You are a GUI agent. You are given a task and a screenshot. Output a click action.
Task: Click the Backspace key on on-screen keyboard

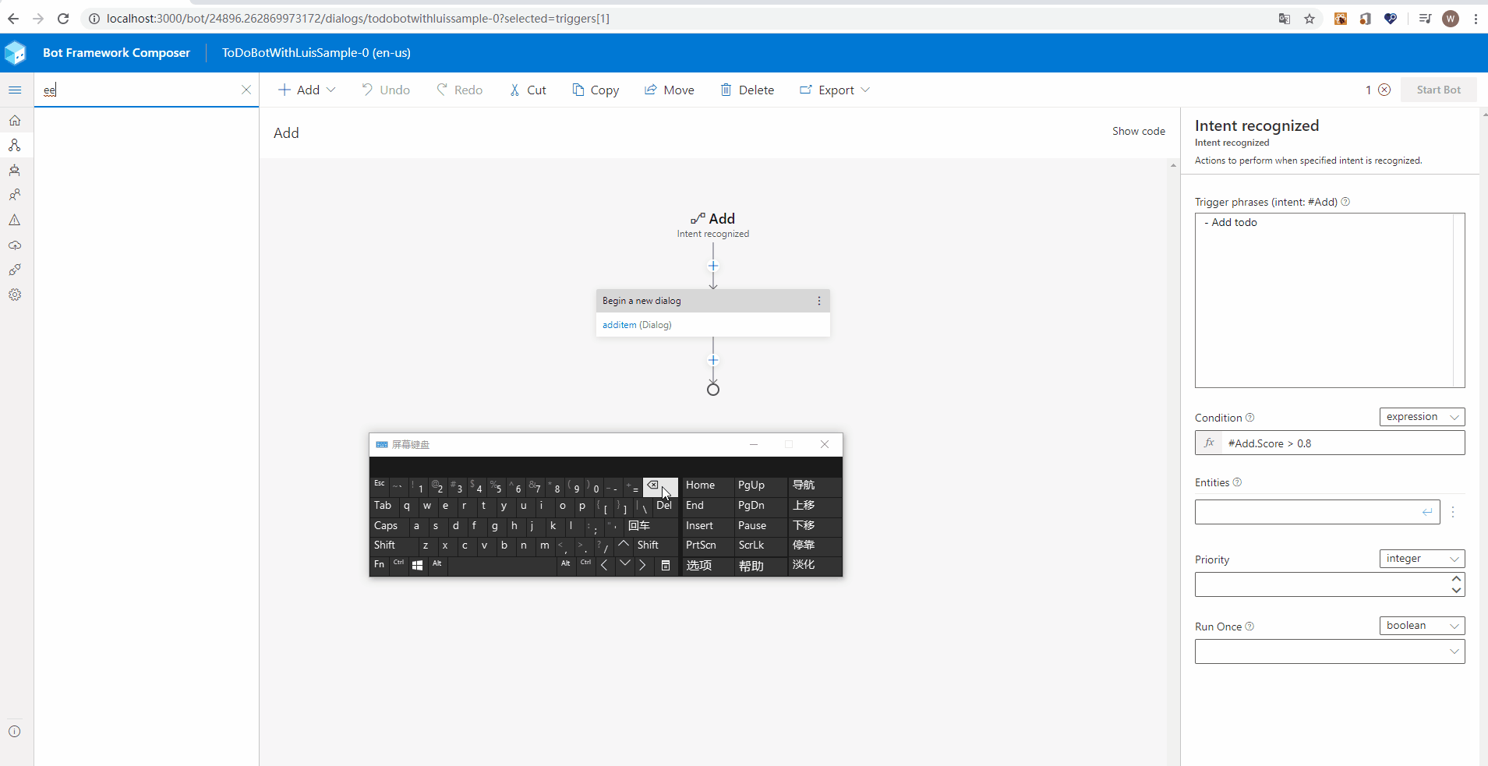(660, 487)
